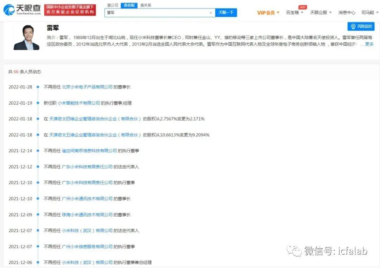Open 小米科技(武汉)有限公司 link in 法定代表人 row
This screenshot has height=268, width=380.
click(87, 230)
